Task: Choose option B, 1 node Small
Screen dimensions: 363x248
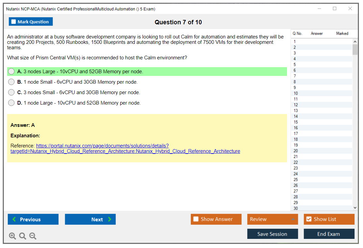Action: [11, 82]
